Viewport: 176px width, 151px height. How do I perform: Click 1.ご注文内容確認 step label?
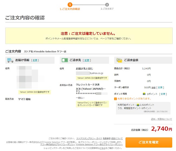click(x=70, y=9)
